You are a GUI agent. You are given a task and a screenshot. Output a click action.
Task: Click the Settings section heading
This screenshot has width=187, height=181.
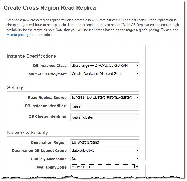pyautogui.click(x=16, y=88)
